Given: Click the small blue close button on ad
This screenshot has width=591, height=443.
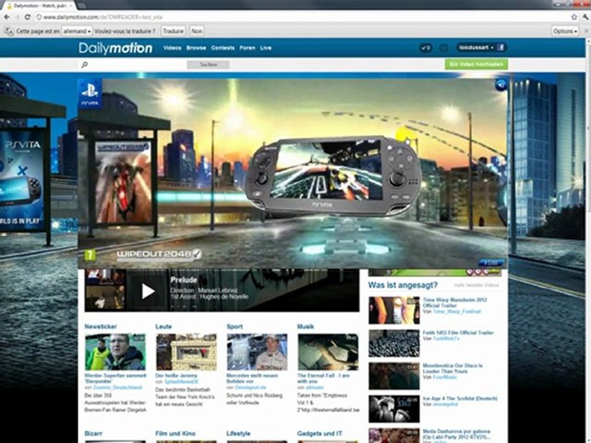Looking at the screenshot, I should click(491, 263).
